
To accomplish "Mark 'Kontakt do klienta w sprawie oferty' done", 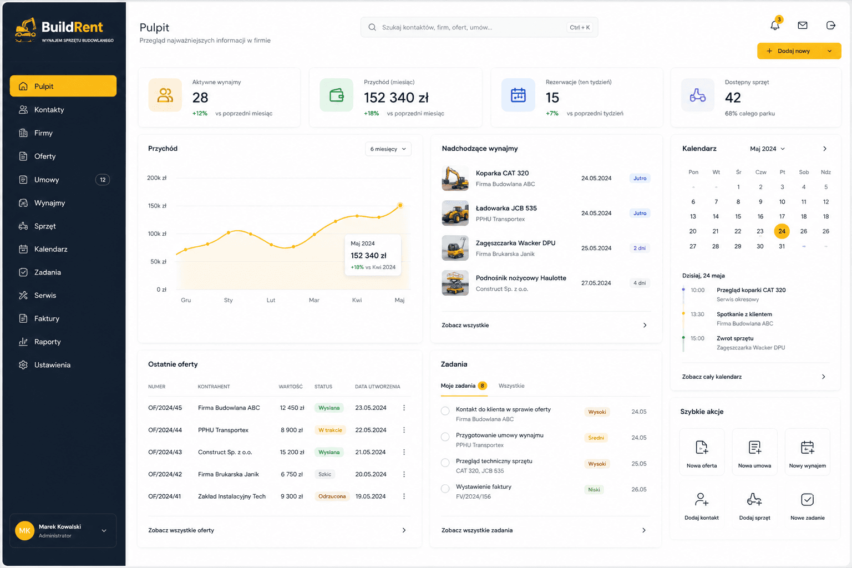I will 445,411.
